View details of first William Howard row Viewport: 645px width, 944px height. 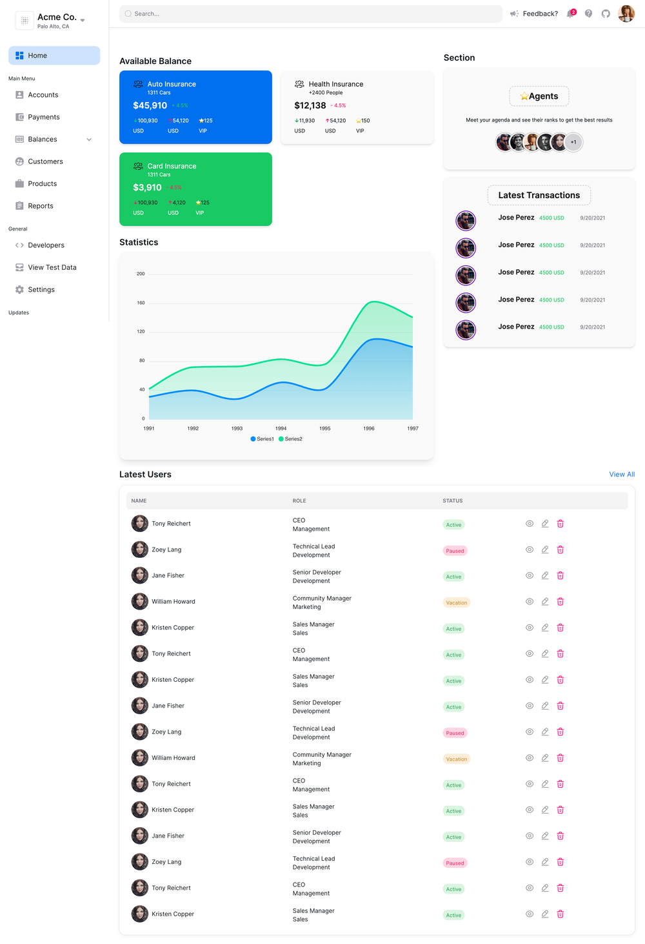(x=530, y=601)
